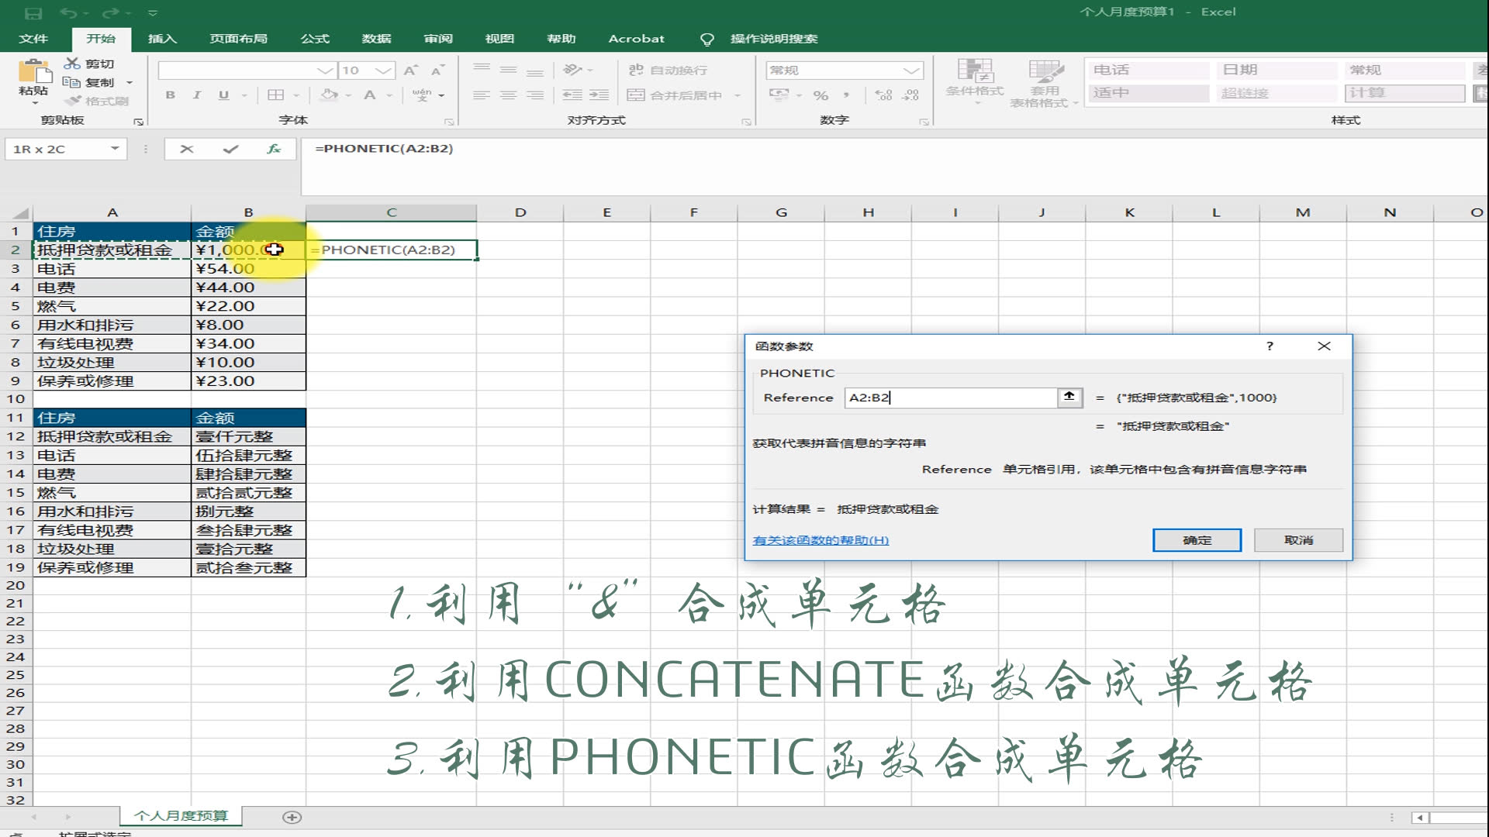Click the formula bar enter checkmark icon
The height and width of the screenshot is (837, 1489).
(x=230, y=149)
